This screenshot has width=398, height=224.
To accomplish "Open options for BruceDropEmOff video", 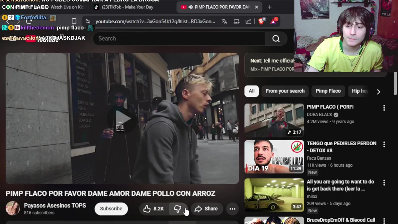I will [384, 221].
